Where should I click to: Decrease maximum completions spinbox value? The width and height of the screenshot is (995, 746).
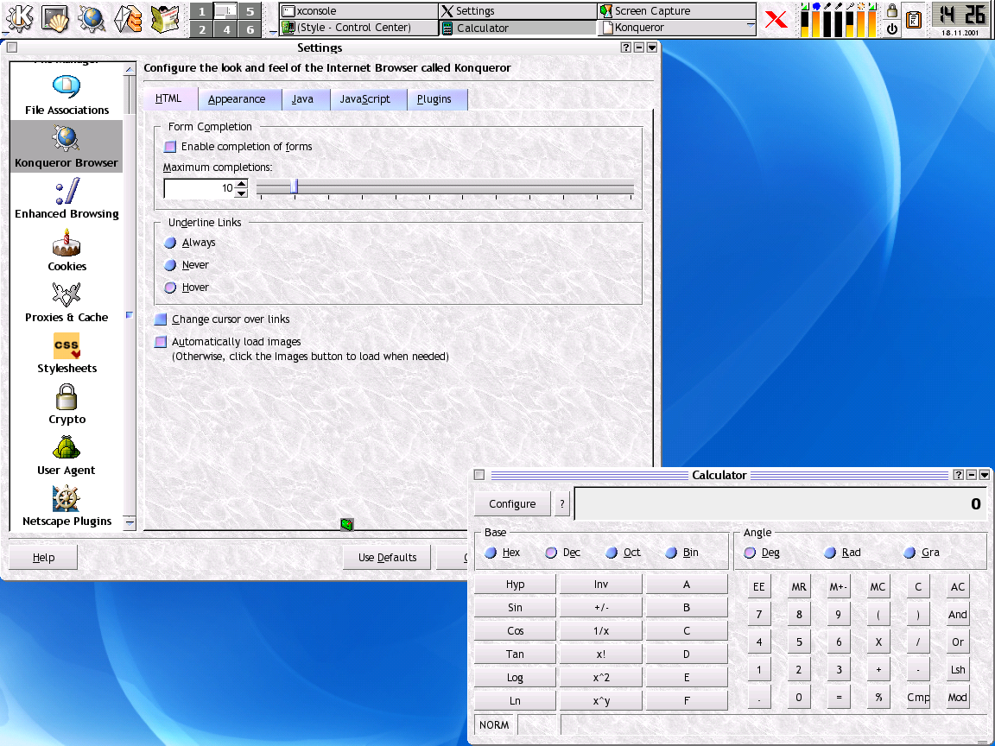pyautogui.click(x=241, y=193)
